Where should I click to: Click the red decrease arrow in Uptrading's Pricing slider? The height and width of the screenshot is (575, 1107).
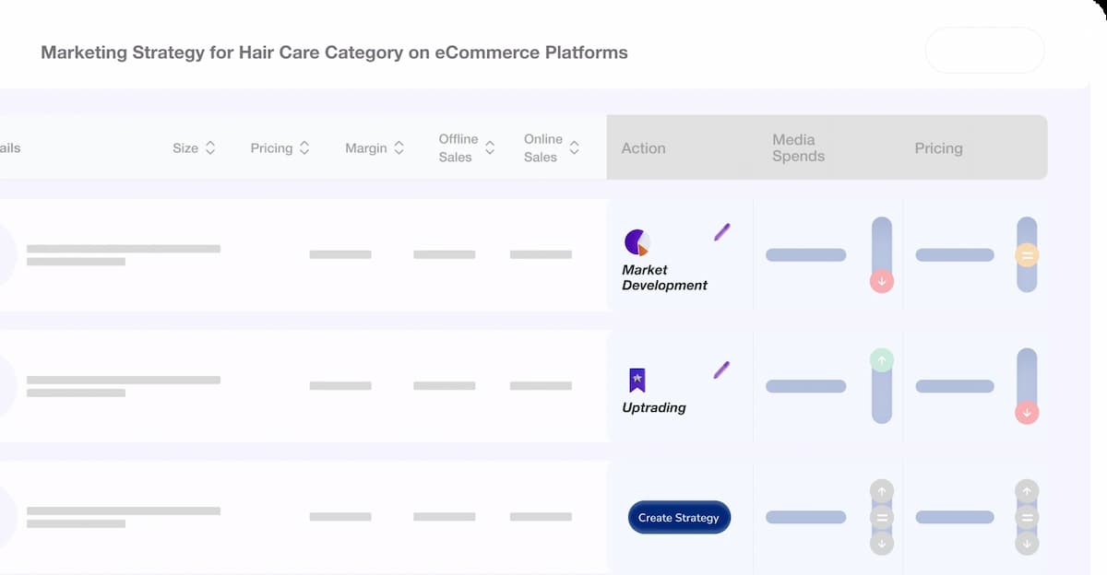[x=1027, y=413]
